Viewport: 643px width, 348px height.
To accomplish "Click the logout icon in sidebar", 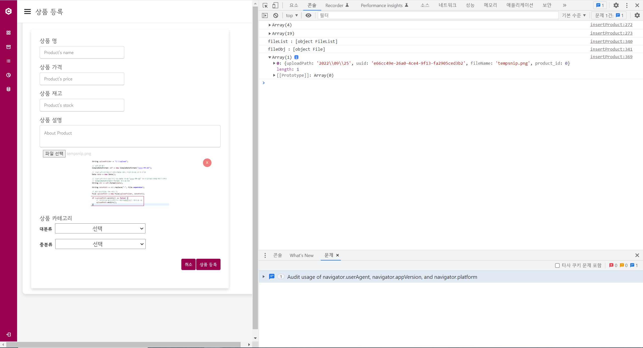I will tap(9, 334).
